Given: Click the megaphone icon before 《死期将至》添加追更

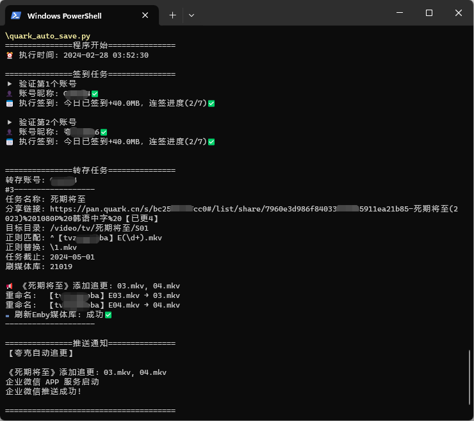Looking at the screenshot, I should pyautogui.click(x=10, y=286).
